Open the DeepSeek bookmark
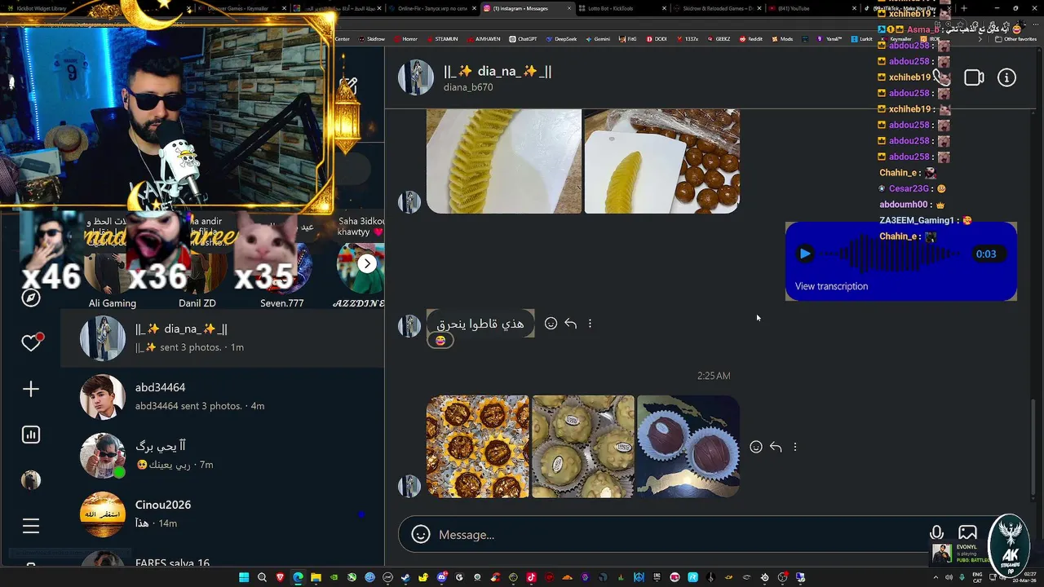1044x587 pixels. tap(560, 39)
